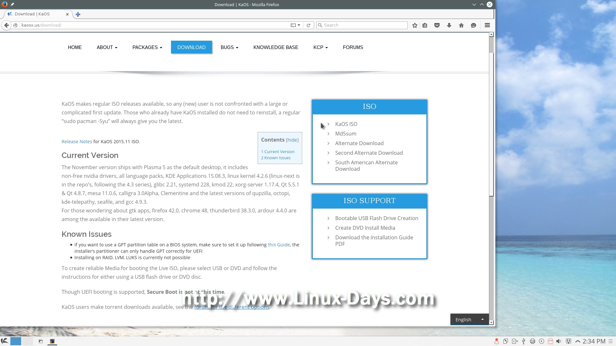The height and width of the screenshot is (346, 616).
Task: Expand the ABOUT dropdown menu
Action: (107, 47)
